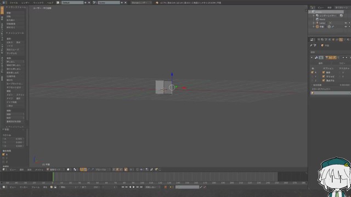This screenshot has width=351, height=197.
Task: Click the merge distance value field
Action: [331, 85]
